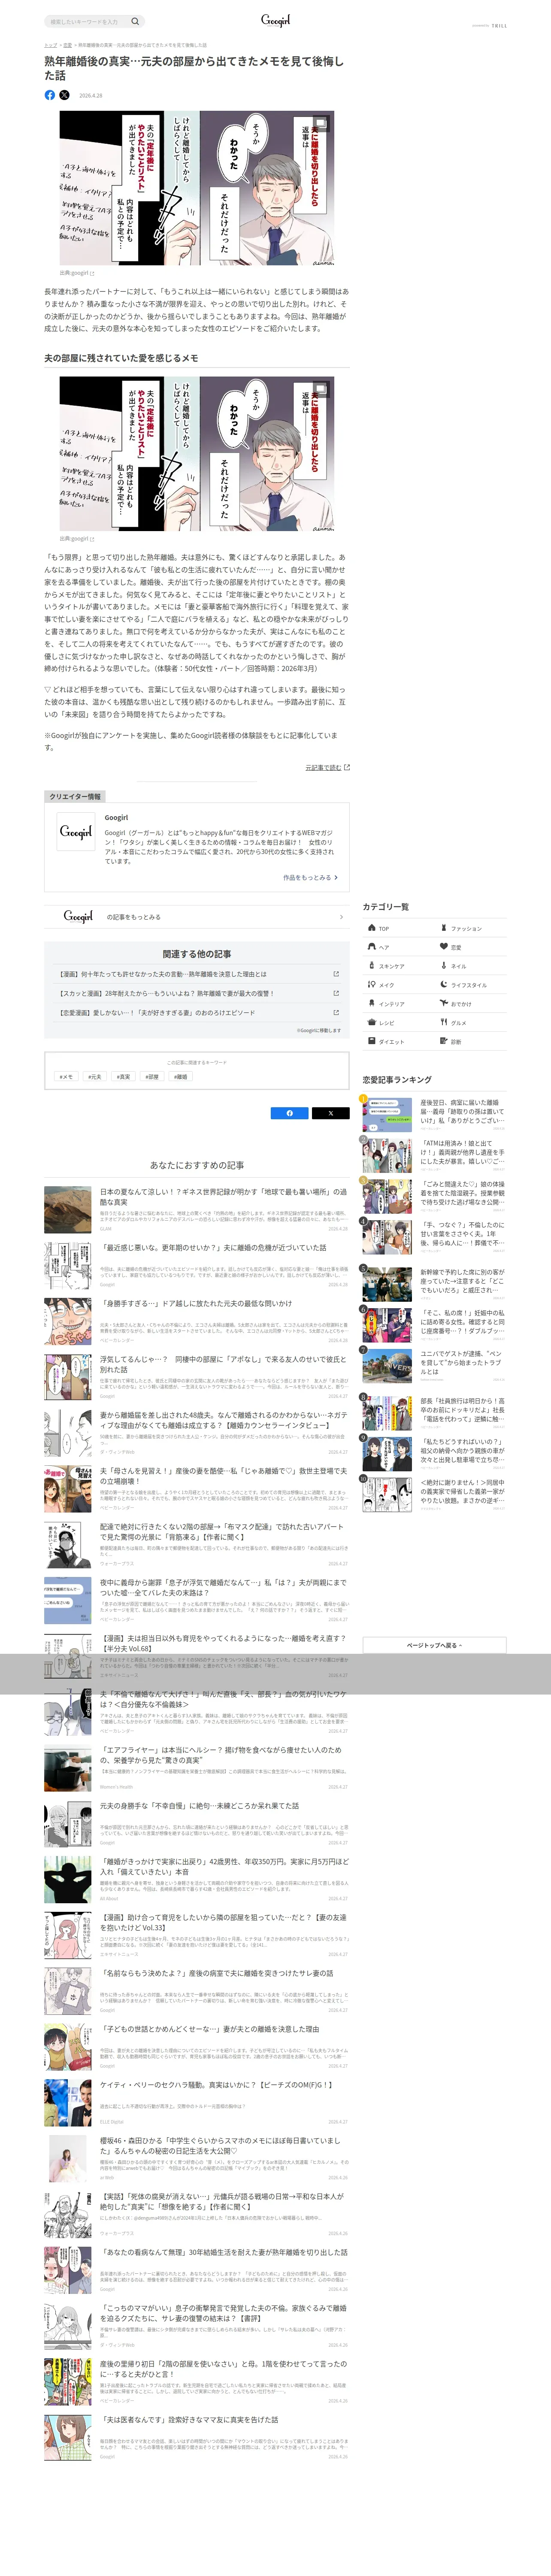This screenshot has height=2576, width=551.
Task: Open first related article external link icon
Action: point(336,974)
